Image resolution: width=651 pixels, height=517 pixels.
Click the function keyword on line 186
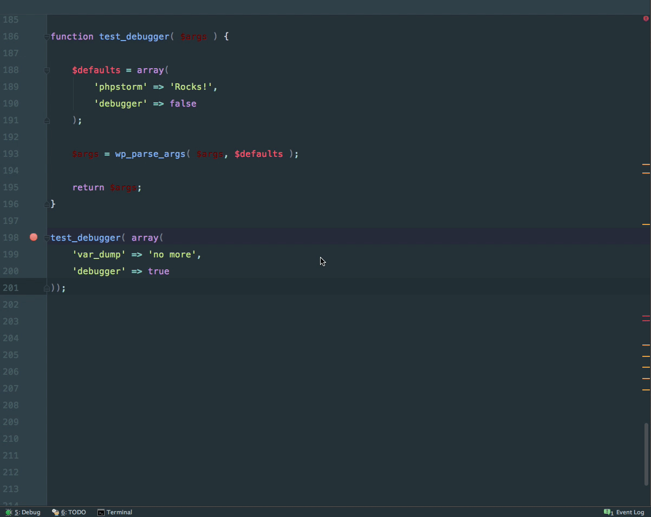point(72,36)
